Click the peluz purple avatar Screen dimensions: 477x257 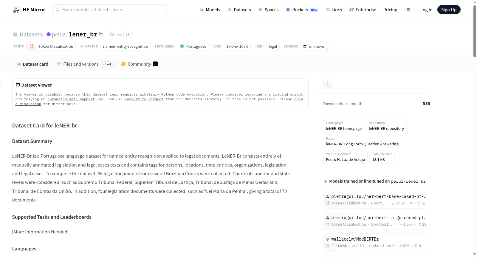click(x=49, y=34)
